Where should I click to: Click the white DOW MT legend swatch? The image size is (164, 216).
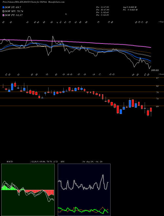pyautogui.click(x=3, y=11)
